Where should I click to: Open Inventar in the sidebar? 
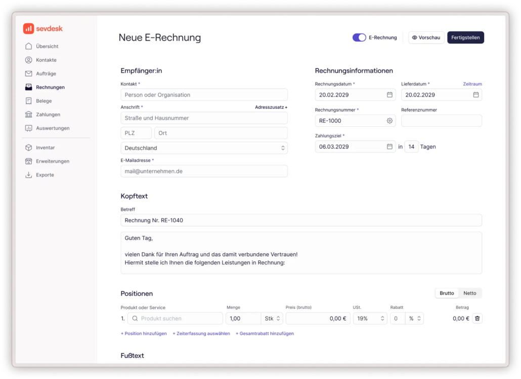coord(45,148)
